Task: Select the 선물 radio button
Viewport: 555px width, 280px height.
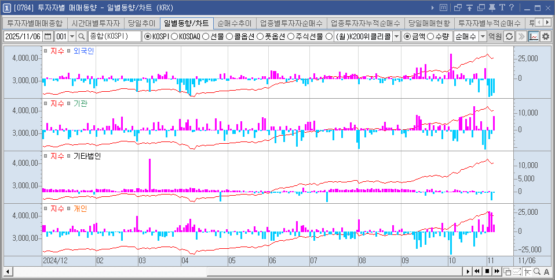Action: (x=205, y=36)
